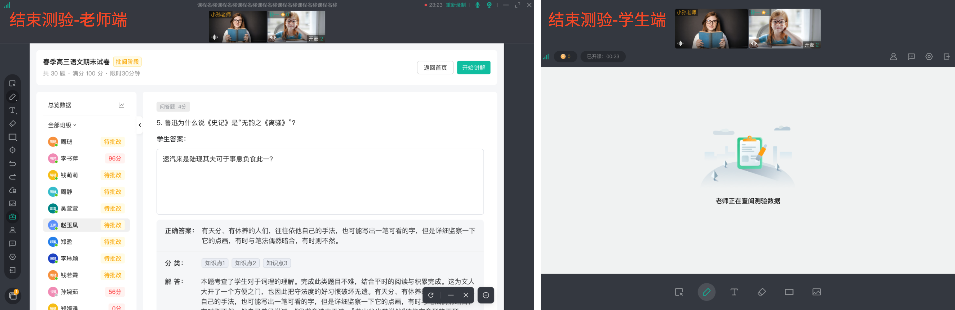955x310 pixels.
Task: Select the text tool in teacher sidebar
Action: (12, 110)
